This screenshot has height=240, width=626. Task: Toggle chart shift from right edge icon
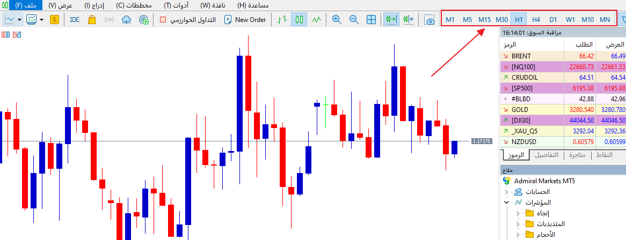click(x=409, y=19)
